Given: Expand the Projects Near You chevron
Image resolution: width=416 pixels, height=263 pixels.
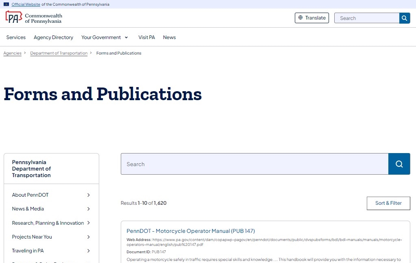Looking at the screenshot, I should click(88, 237).
